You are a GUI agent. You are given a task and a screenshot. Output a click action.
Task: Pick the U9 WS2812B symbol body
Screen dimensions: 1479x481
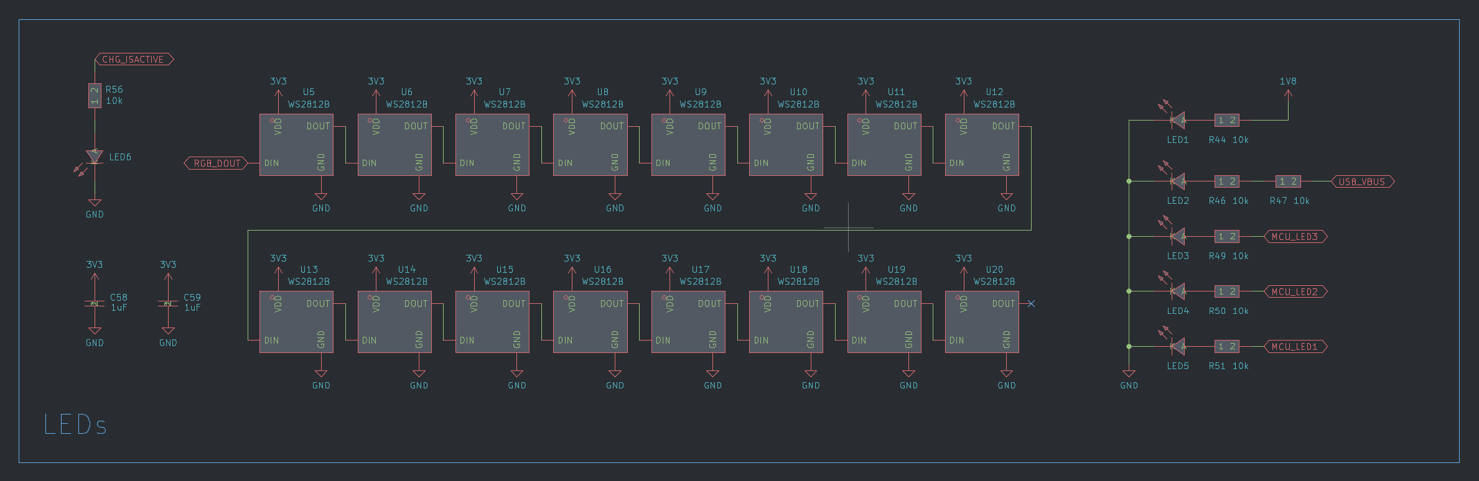[x=688, y=145]
